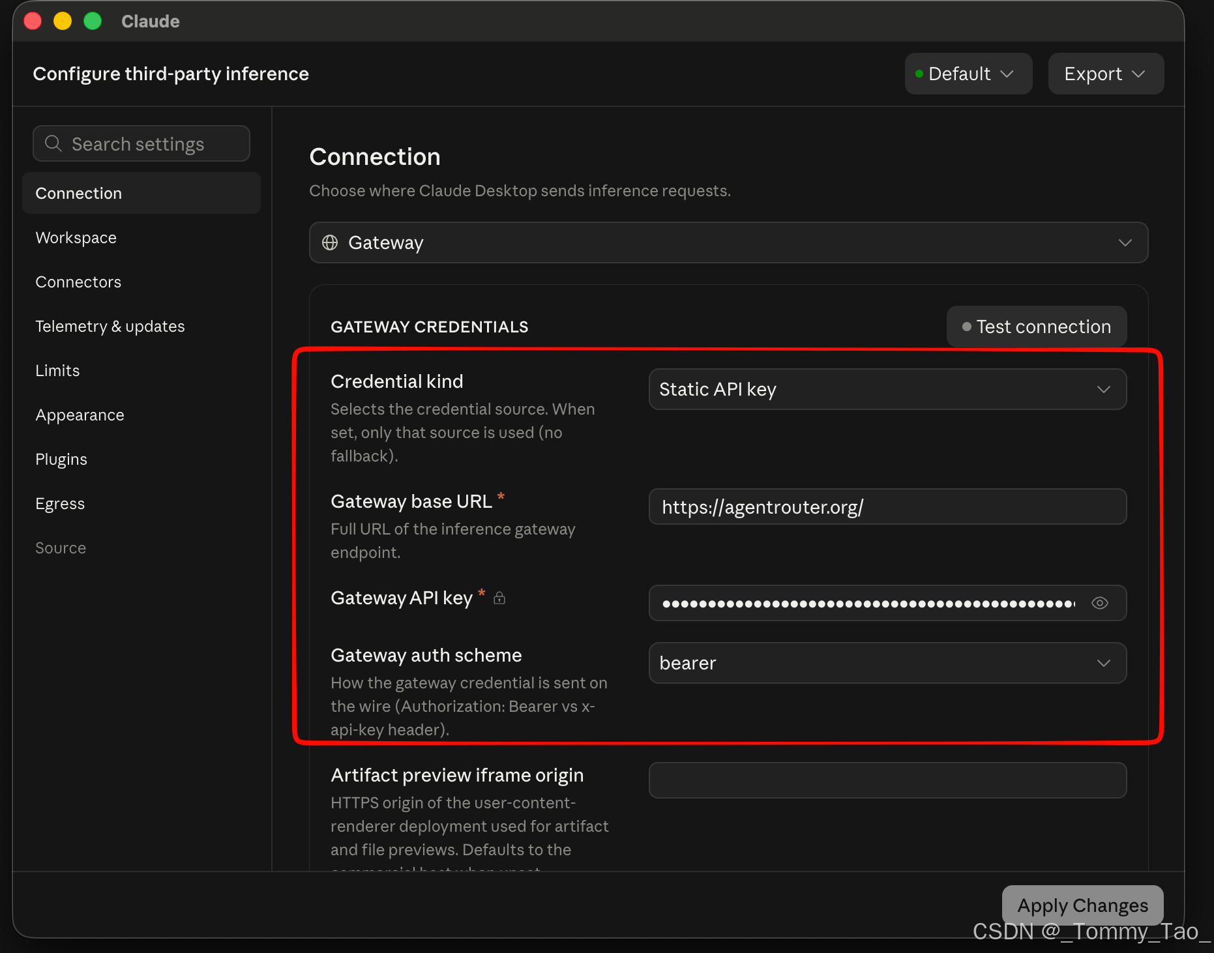The width and height of the screenshot is (1214, 953).
Task: Click the "GATEWAY CREDENTIALS" section heading
Action: tap(430, 327)
